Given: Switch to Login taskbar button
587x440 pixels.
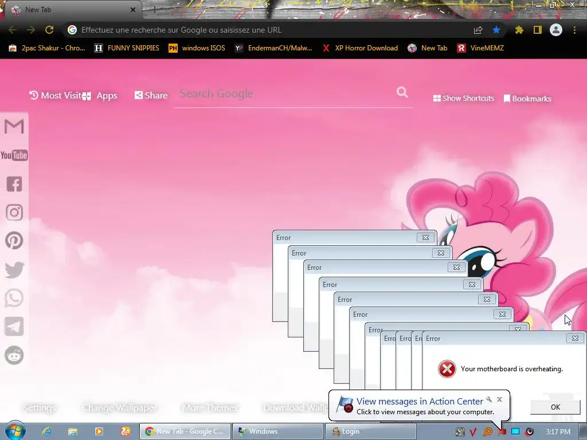Looking at the screenshot, I should click(x=371, y=431).
